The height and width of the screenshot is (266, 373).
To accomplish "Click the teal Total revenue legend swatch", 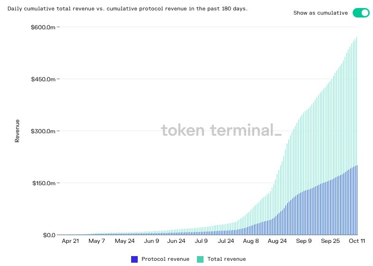I will pyautogui.click(x=200, y=259).
